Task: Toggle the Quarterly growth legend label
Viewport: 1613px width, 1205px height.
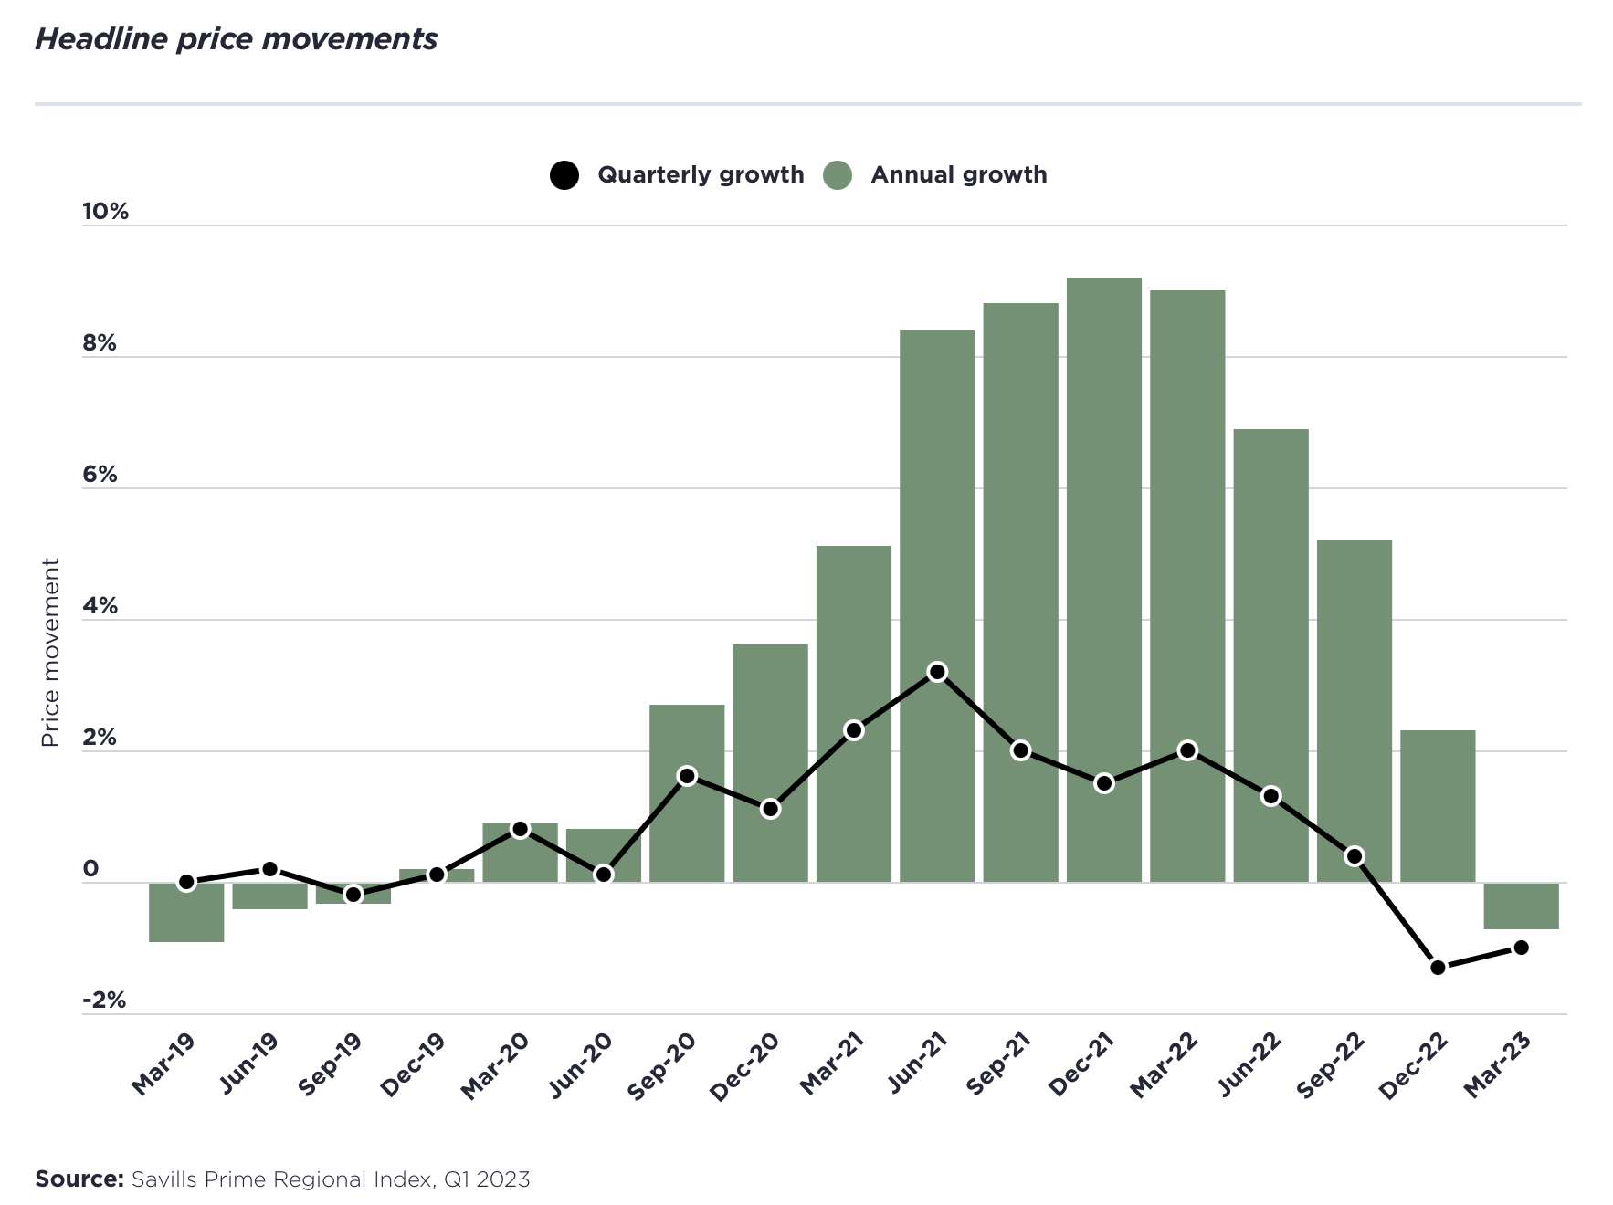Action: point(701,175)
